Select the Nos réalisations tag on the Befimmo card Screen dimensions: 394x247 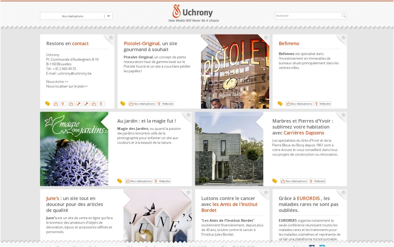299,104
